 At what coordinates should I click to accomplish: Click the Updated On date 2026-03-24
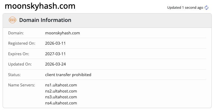55,64
